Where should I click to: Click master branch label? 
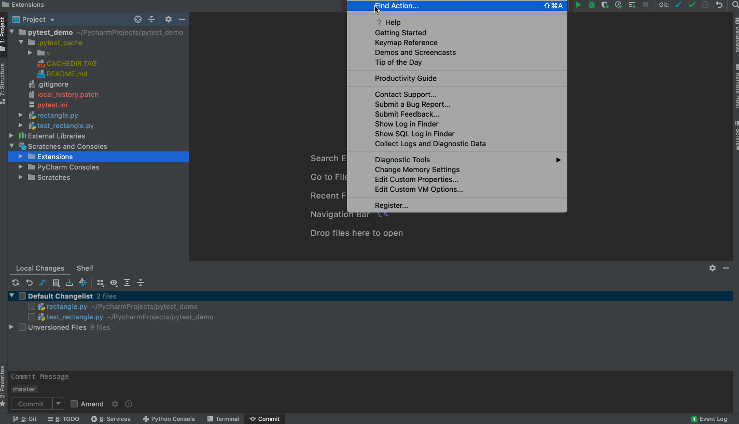24,389
